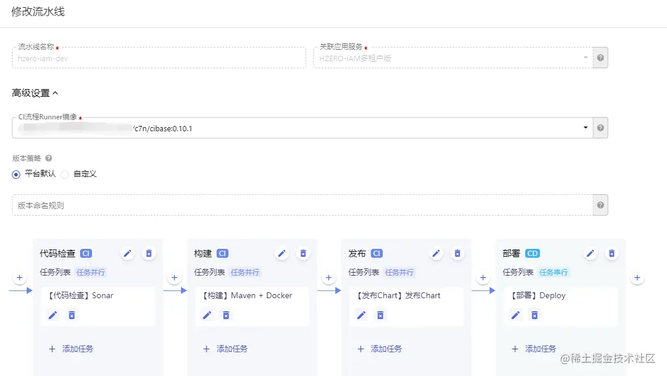Edit the Maven + Docker task
This screenshot has height=376, width=667.
(x=207, y=315)
